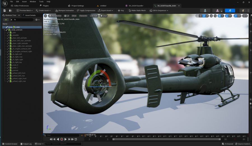Open the Preview Mesh dropdown
Screen dimensions: 252x146
click(25, 10)
